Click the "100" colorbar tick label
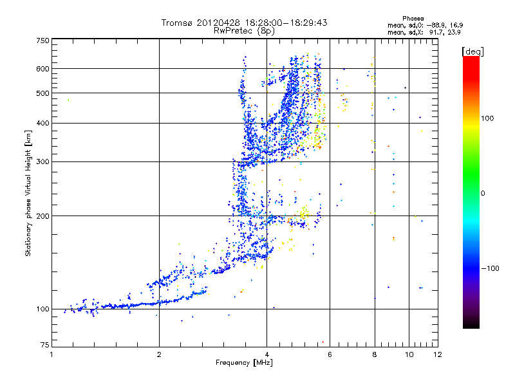This screenshot has height=386, width=515. [x=487, y=118]
